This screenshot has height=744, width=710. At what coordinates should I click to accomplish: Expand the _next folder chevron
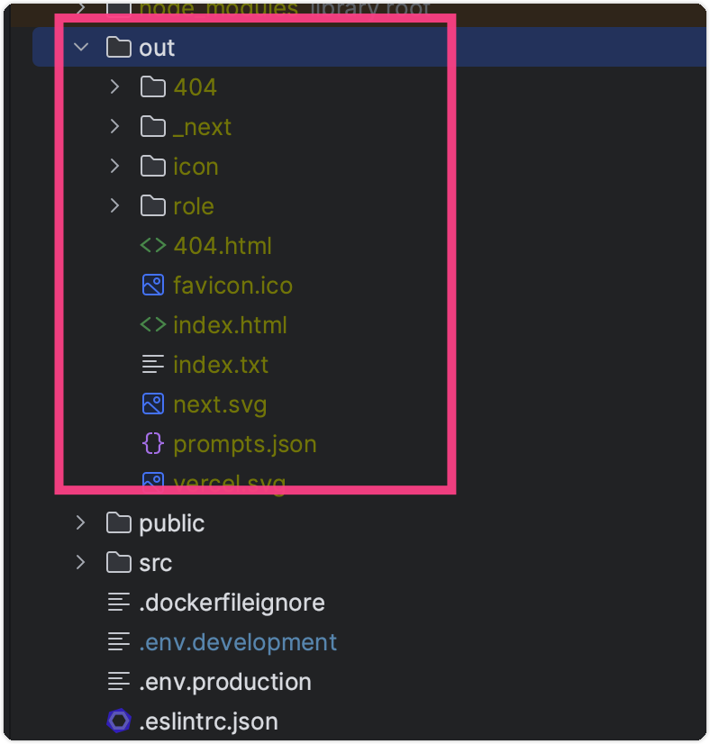pyautogui.click(x=114, y=127)
